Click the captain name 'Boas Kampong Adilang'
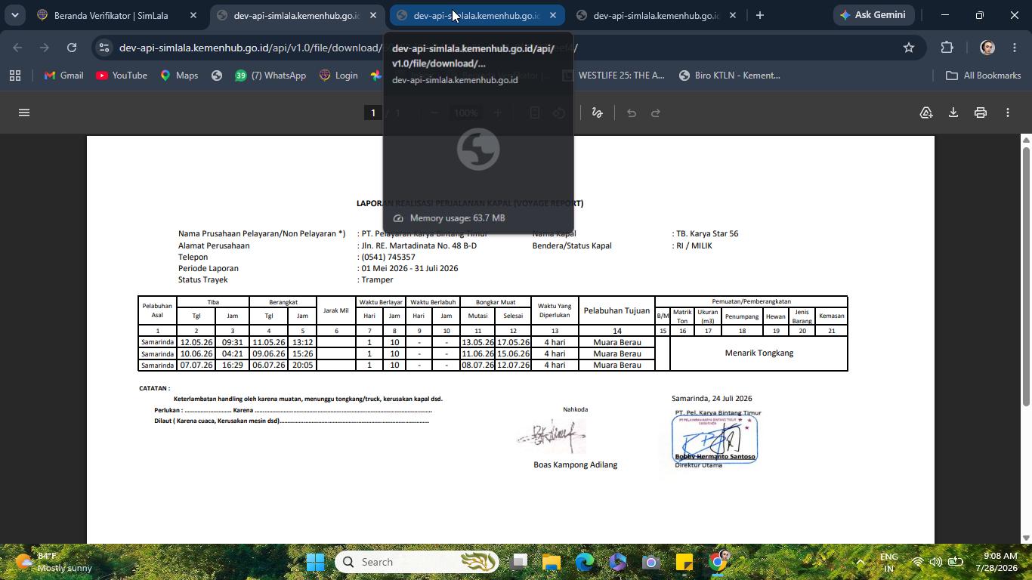The image size is (1032, 580). click(576, 465)
